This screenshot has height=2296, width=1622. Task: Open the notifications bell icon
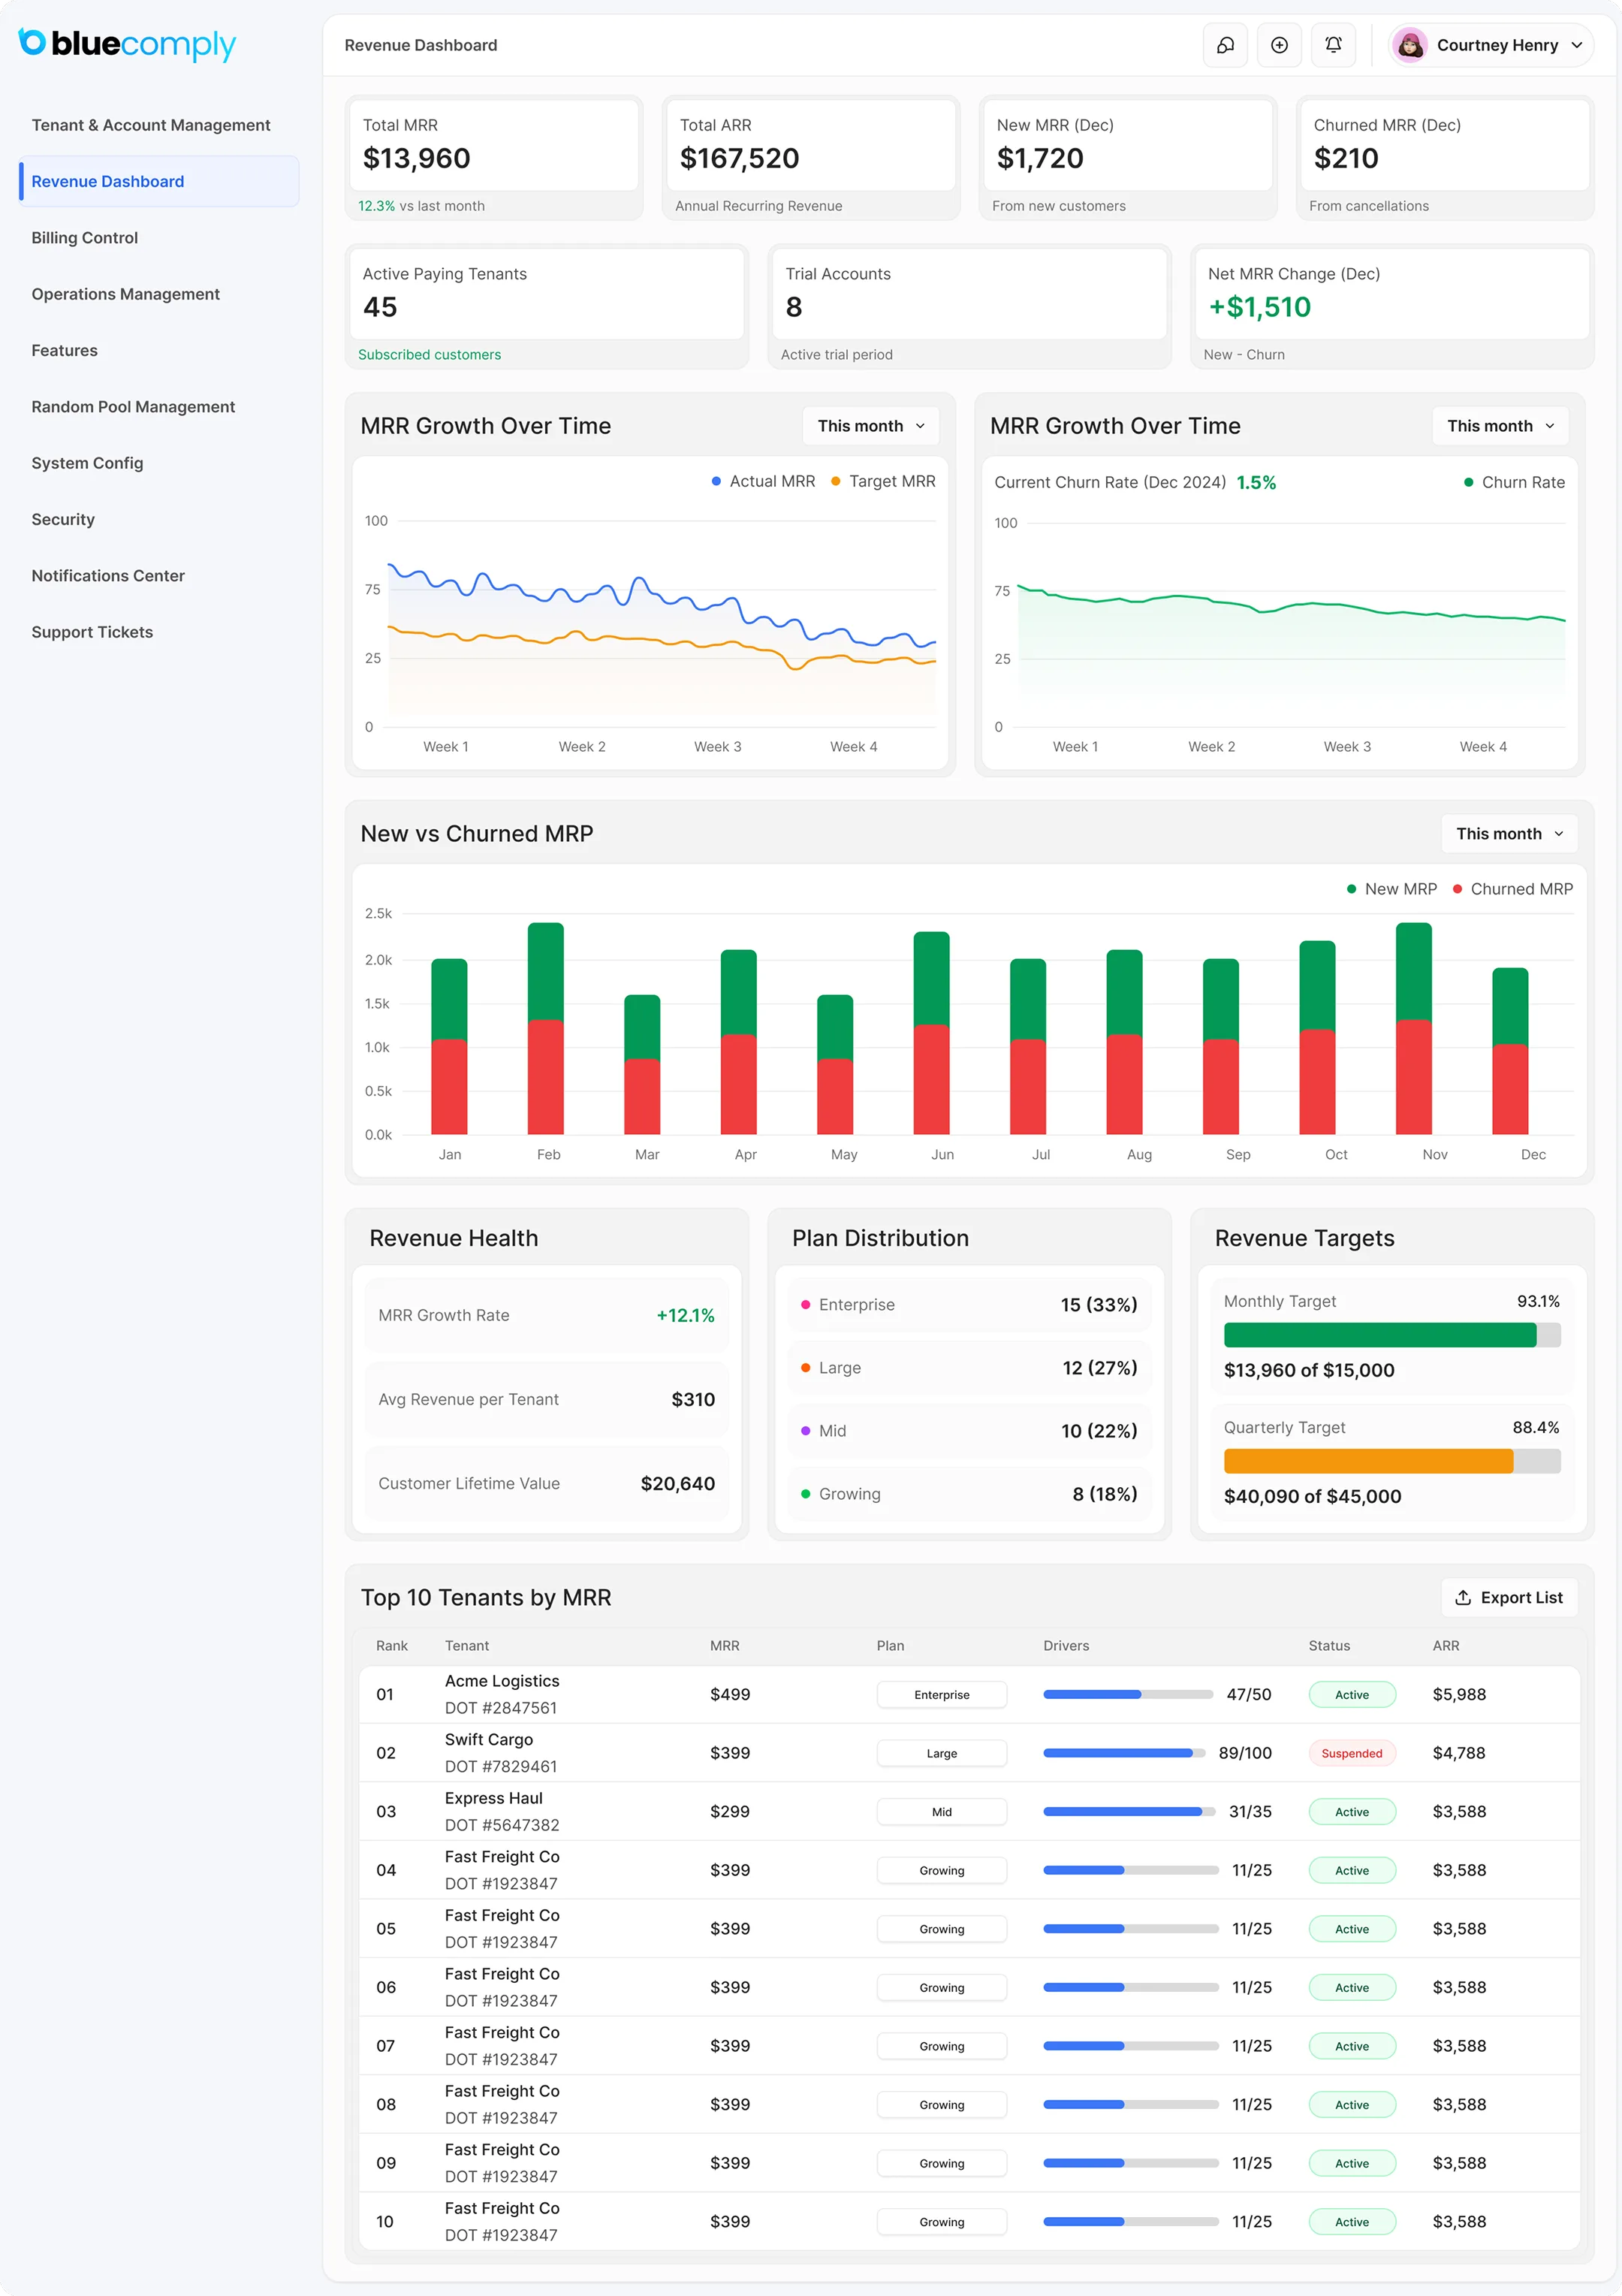(1333, 45)
